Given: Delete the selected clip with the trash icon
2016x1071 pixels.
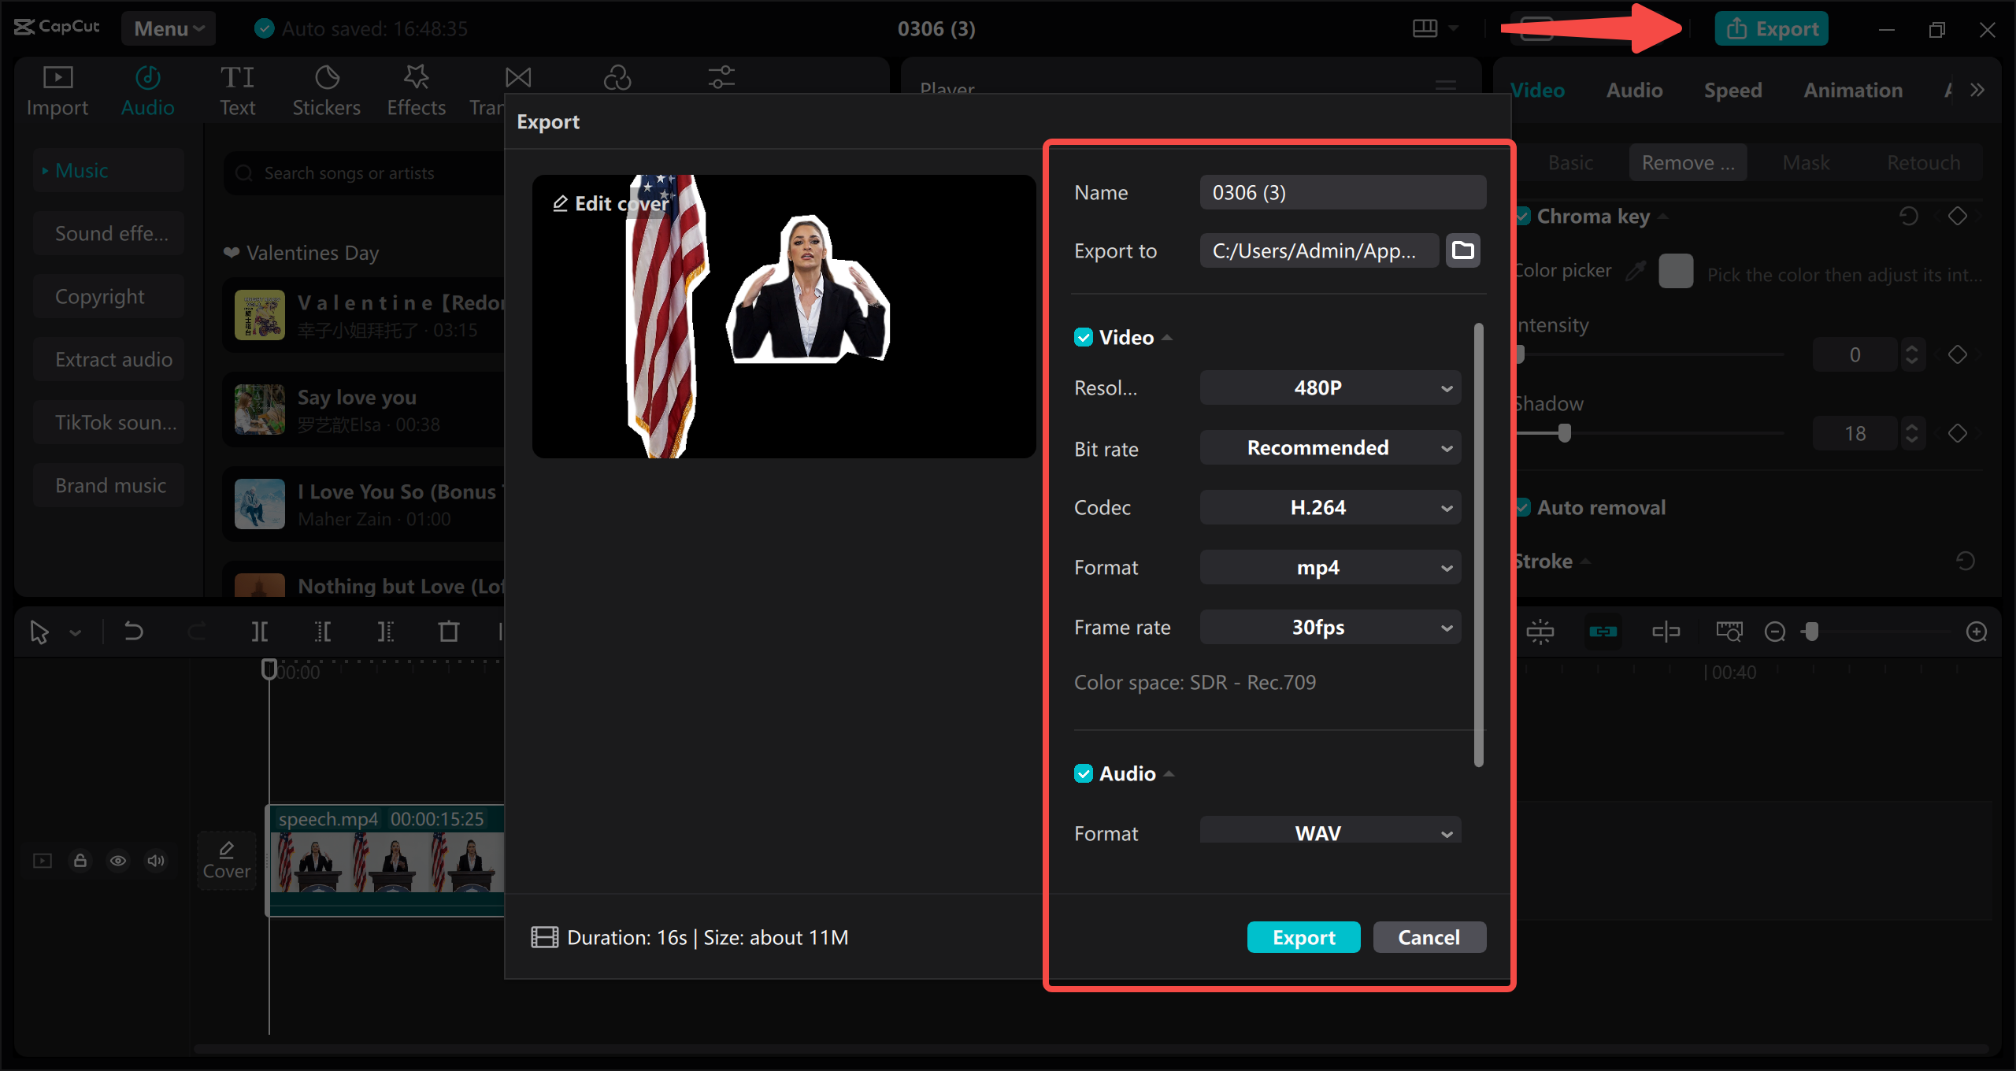Looking at the screenshot, I should (449, 631).
